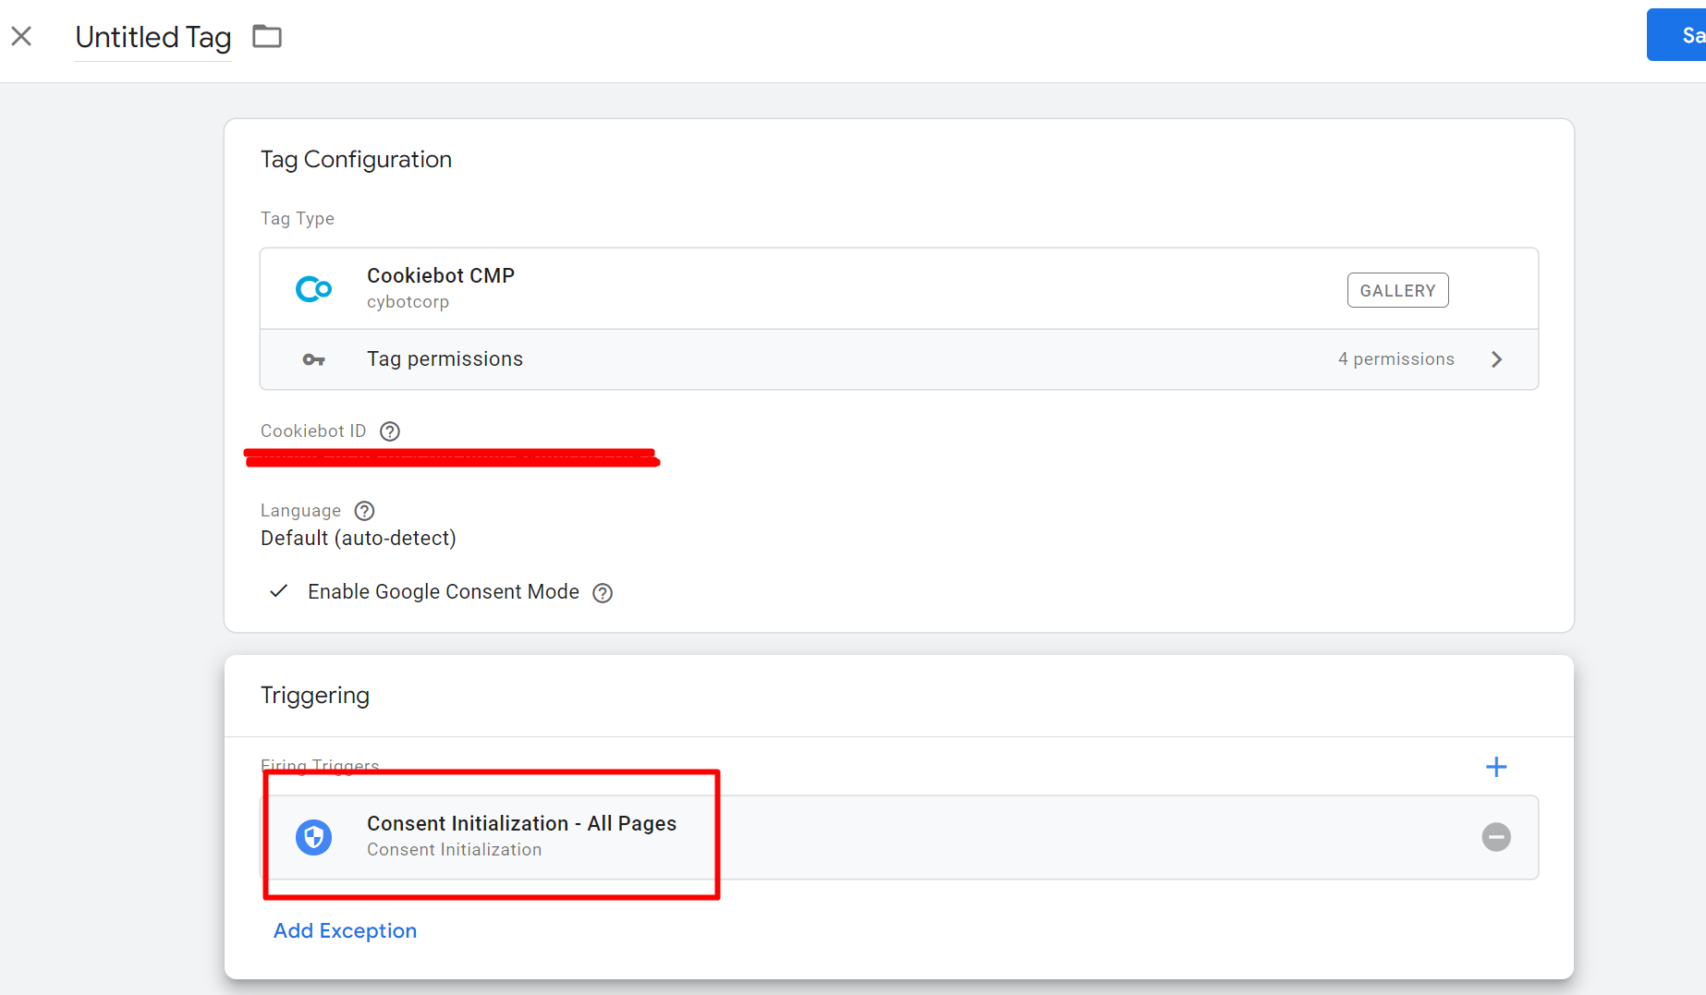
Task: Click the Cookiebot ID value field
Action: 451,457
